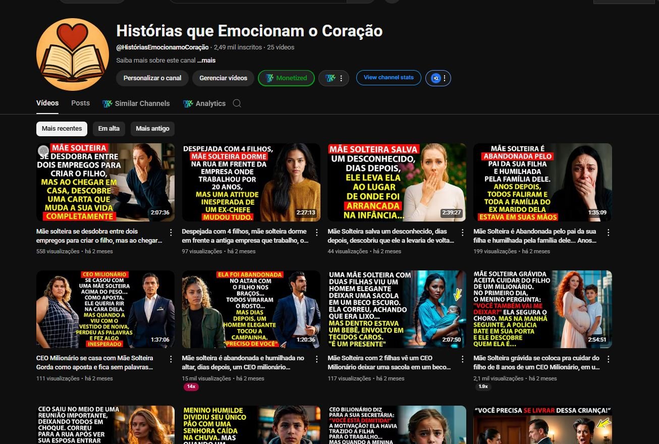Click the '15 mil visualizações' text
Viewport: 659px width, 444px height.
(x=206, y=378)
